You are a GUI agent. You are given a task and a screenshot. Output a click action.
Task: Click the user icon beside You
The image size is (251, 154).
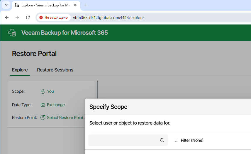click(43, 91)
